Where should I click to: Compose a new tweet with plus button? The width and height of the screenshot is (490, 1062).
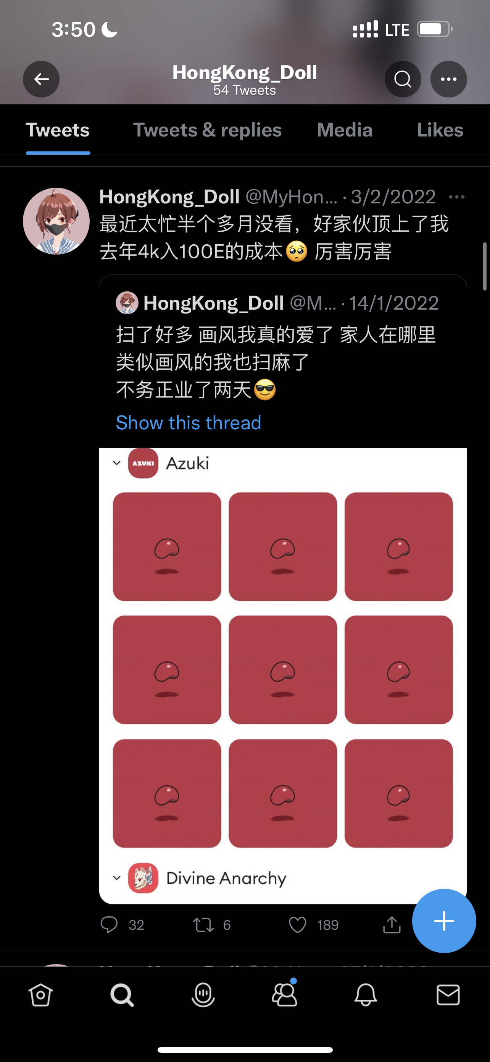pyautogui.click(x=444, y=921)
